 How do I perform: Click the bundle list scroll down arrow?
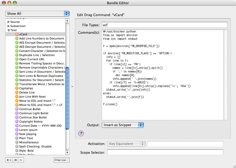tap(67, 152)
